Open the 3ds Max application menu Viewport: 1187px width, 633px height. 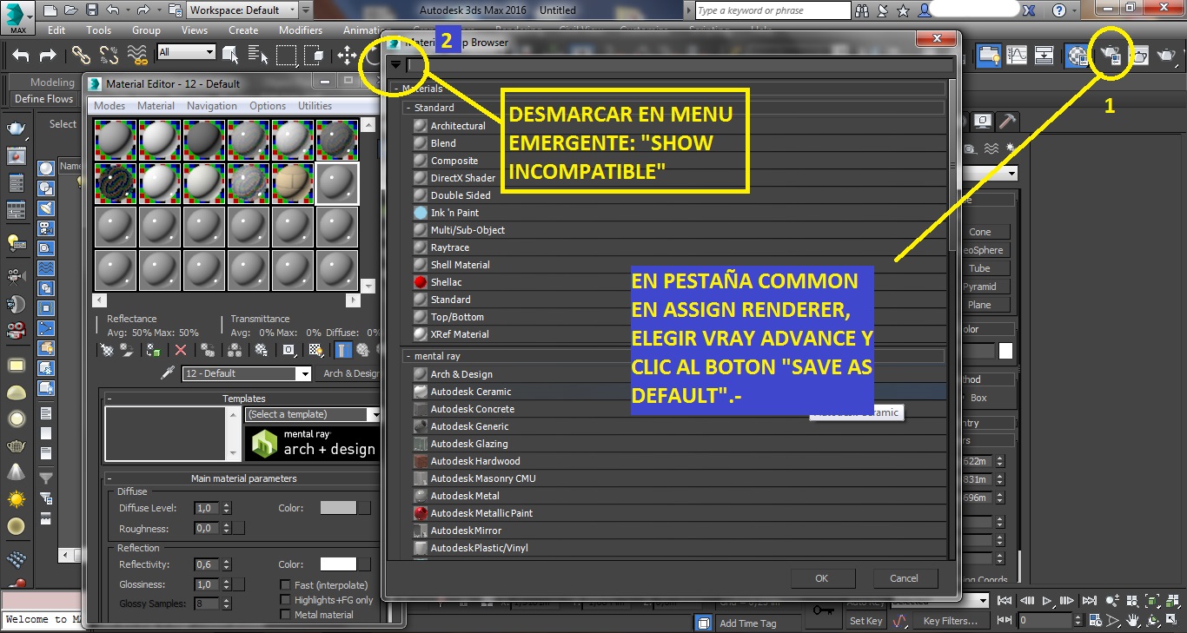click(17, 16)
